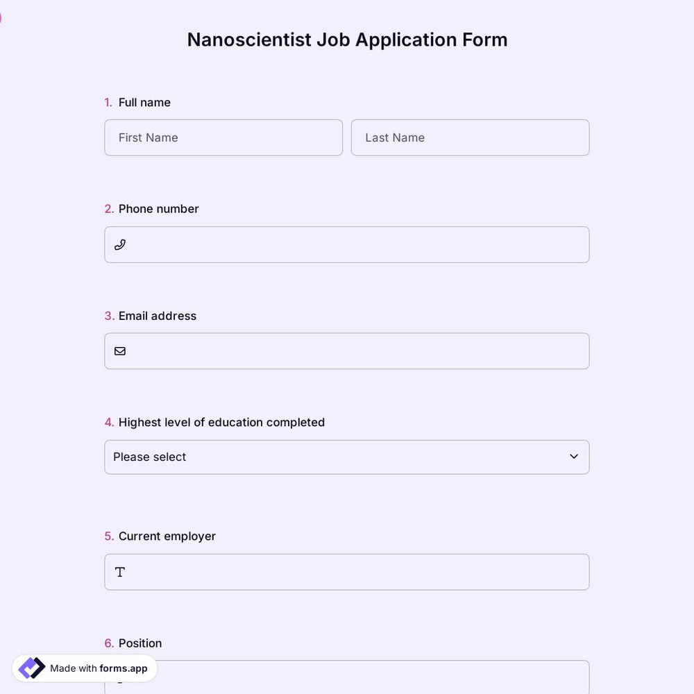Screen dimensions: 694x694
Task: Click the purple forms.app logo icon
Action: tap(31, 668)
